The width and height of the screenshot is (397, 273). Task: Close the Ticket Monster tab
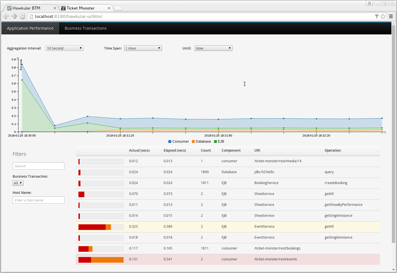pyautogui.click(x=109, y=8)
